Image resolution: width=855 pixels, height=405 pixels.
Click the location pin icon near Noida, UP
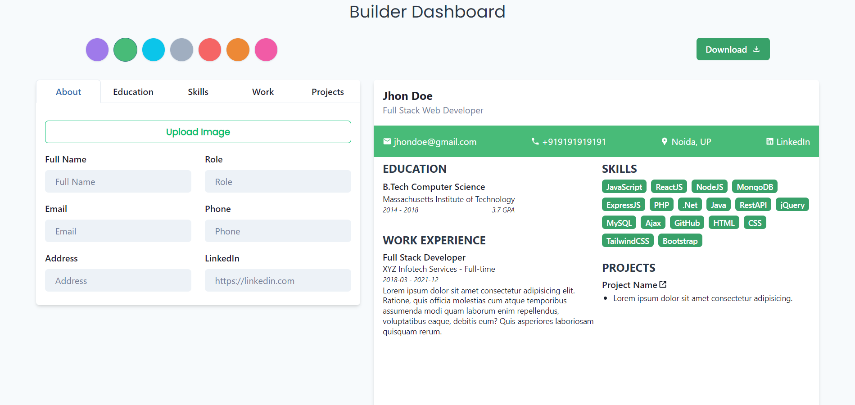tap(665, 141)
